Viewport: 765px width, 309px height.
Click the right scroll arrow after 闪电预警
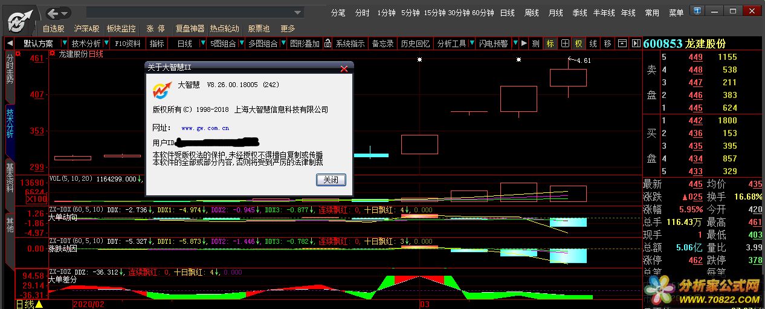coord(524,44)
